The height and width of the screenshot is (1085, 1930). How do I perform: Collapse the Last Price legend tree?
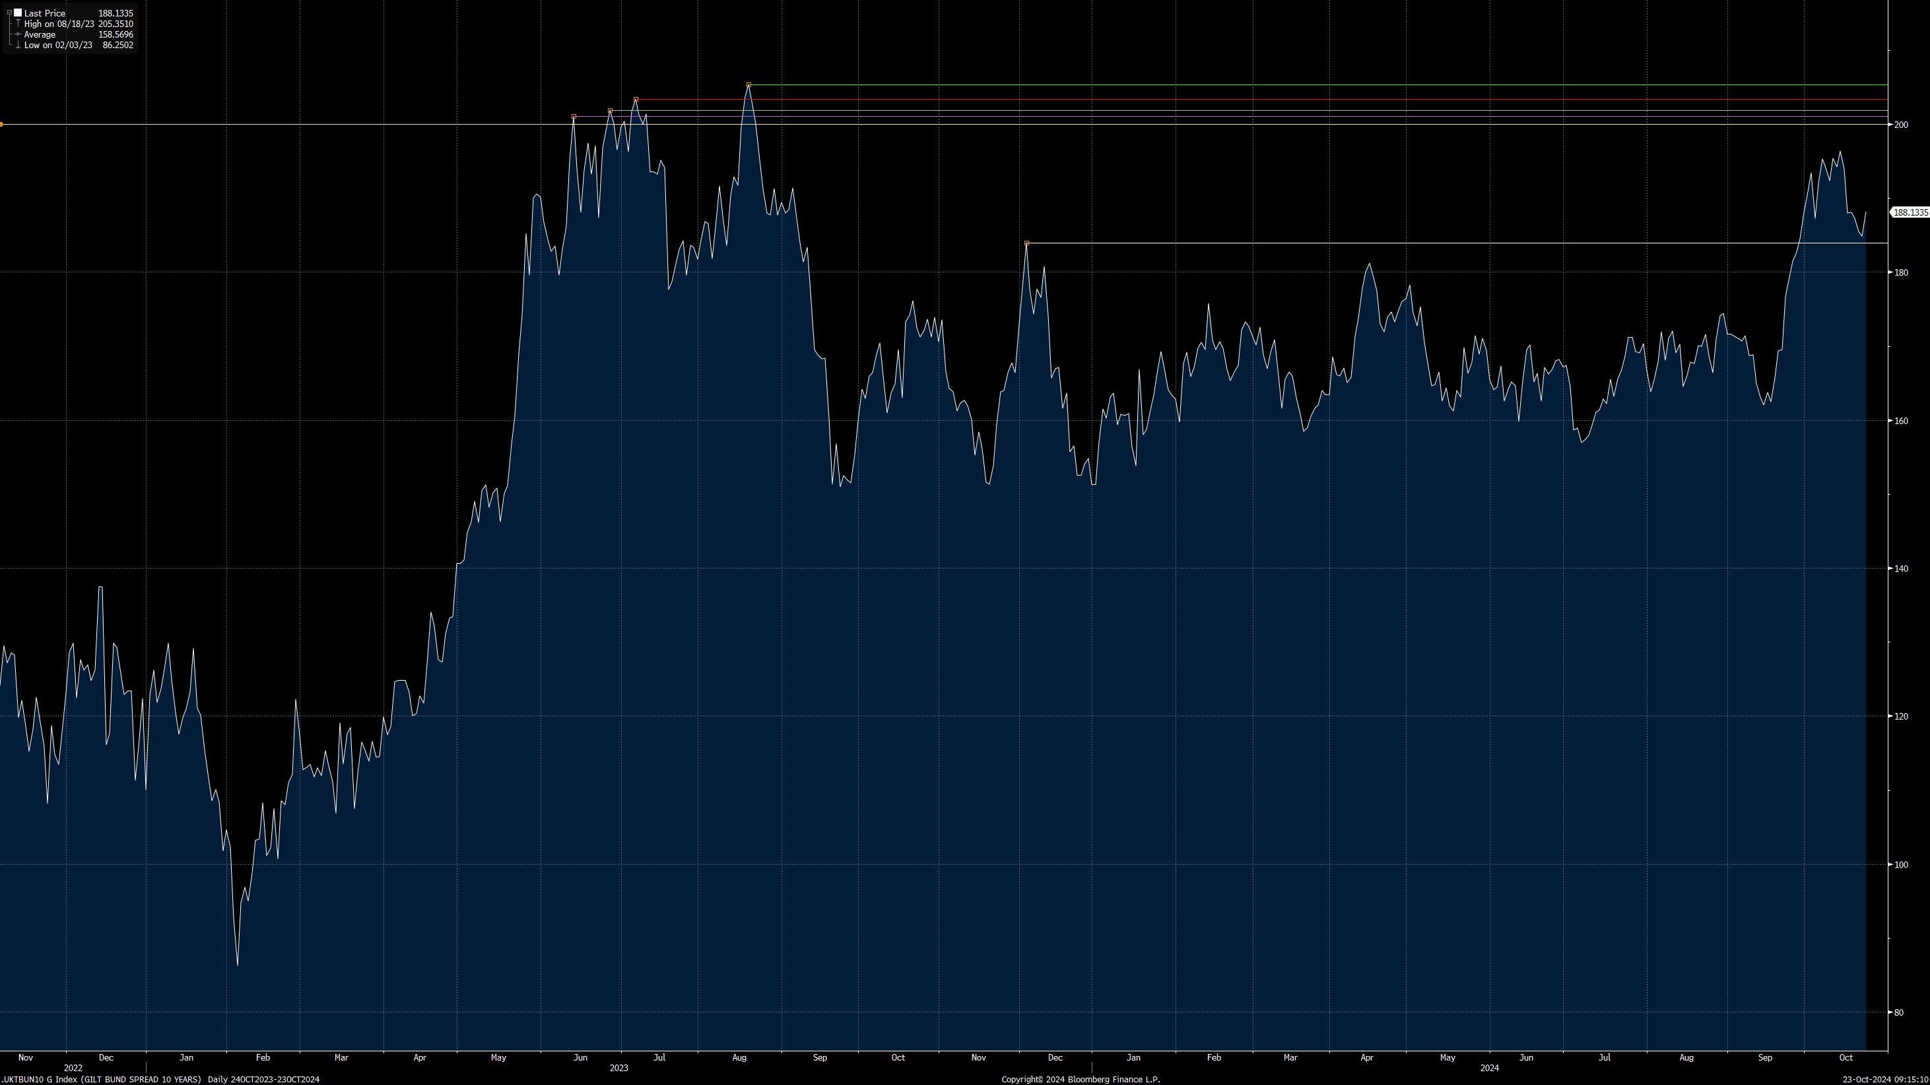9,13
